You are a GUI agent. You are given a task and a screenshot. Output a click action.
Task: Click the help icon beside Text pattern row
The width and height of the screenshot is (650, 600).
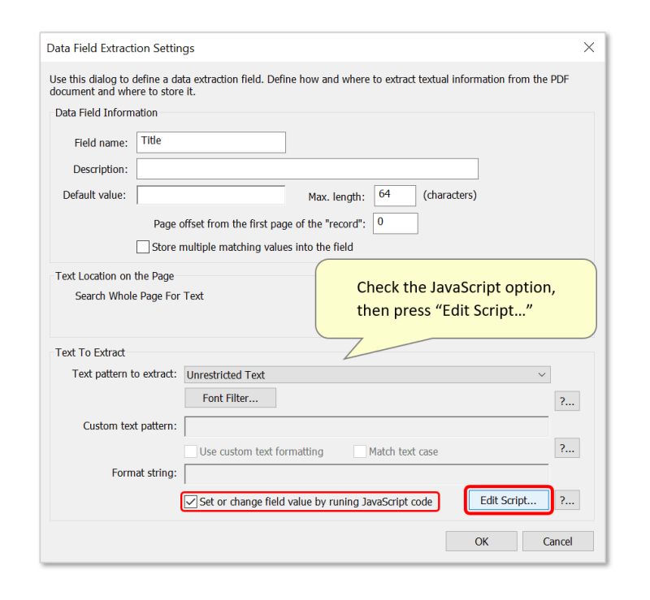coord(568,400)
